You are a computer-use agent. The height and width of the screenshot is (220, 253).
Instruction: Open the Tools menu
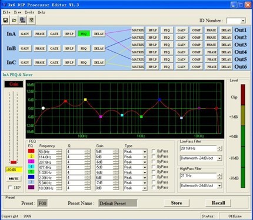(29, 12)
